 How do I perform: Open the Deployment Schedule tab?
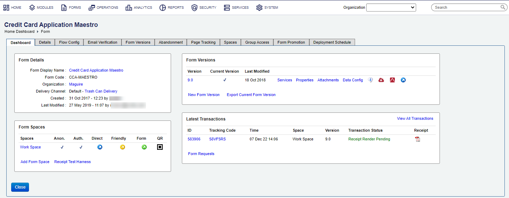tap(332, 42)
